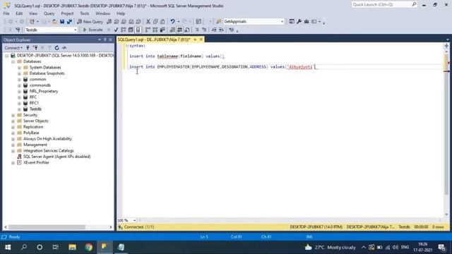
Task: Click the wrench Properties icon in toolbar
Action: pos(299,22)
